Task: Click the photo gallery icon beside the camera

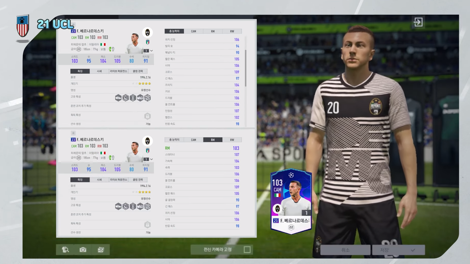Action: tap(101, 250)
